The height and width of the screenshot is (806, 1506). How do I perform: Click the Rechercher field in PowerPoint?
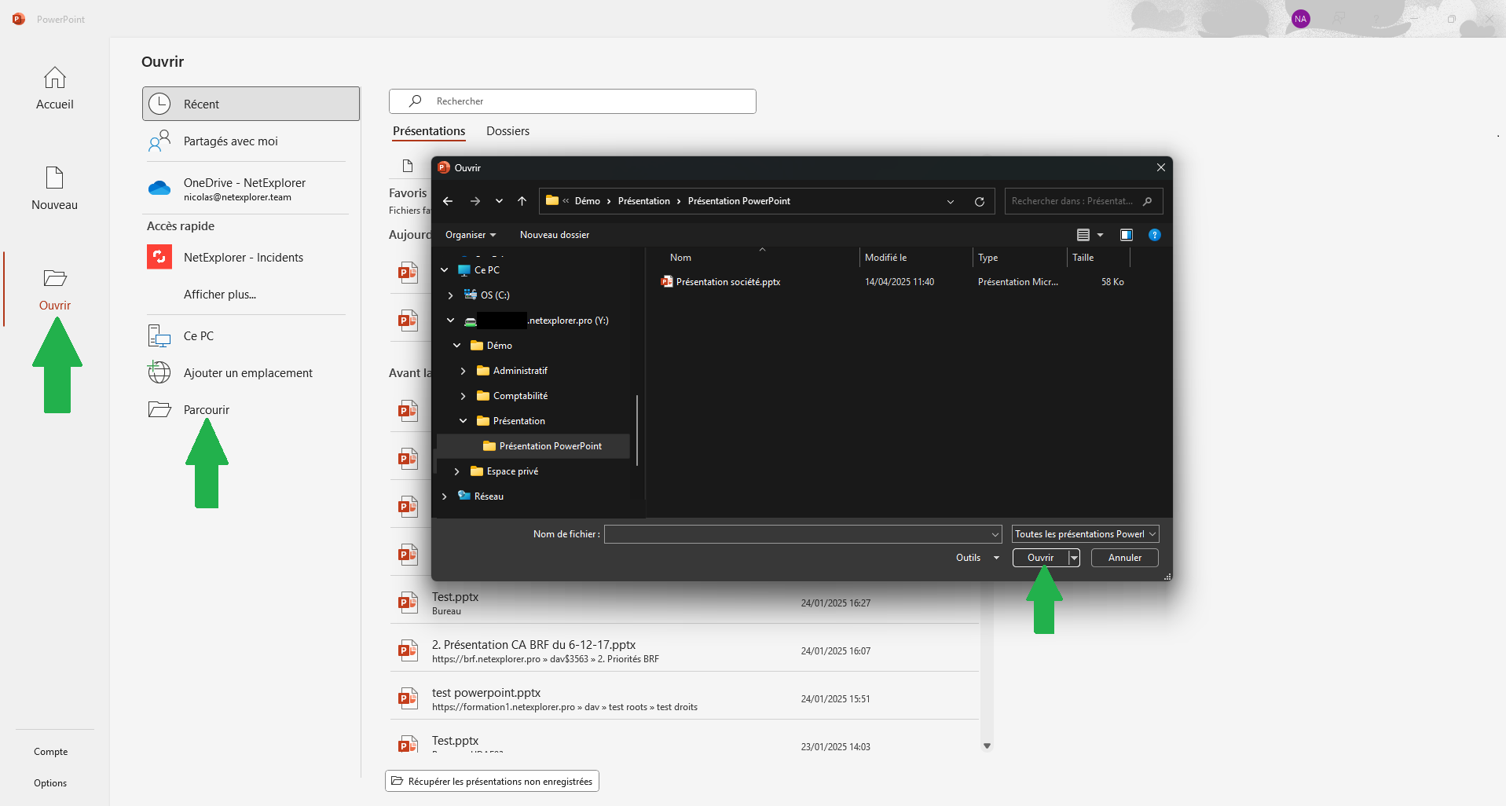click(573, 101)
